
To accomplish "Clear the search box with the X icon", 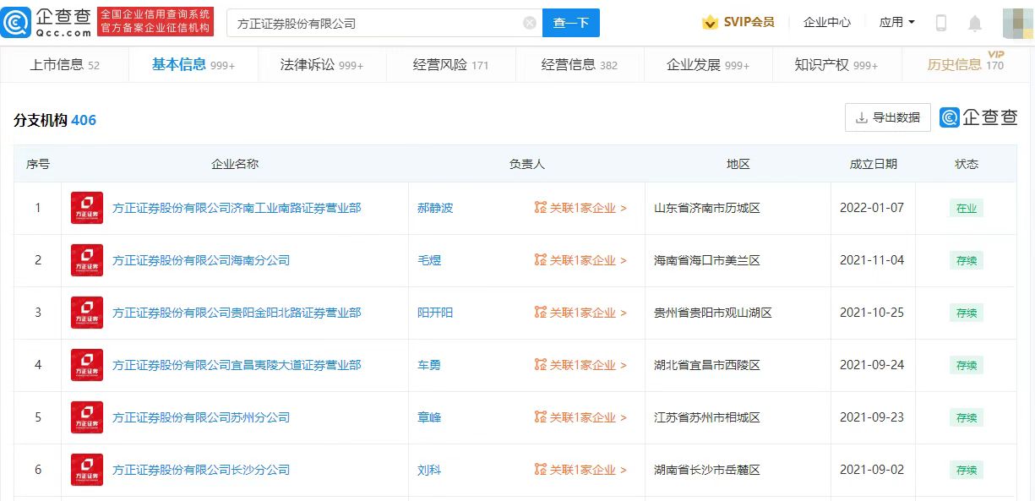I will click(x=530, y=23).
